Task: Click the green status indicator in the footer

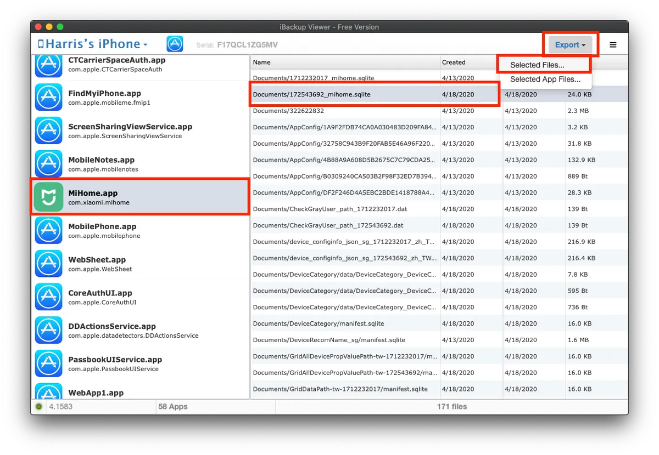Action: (38, 407)
